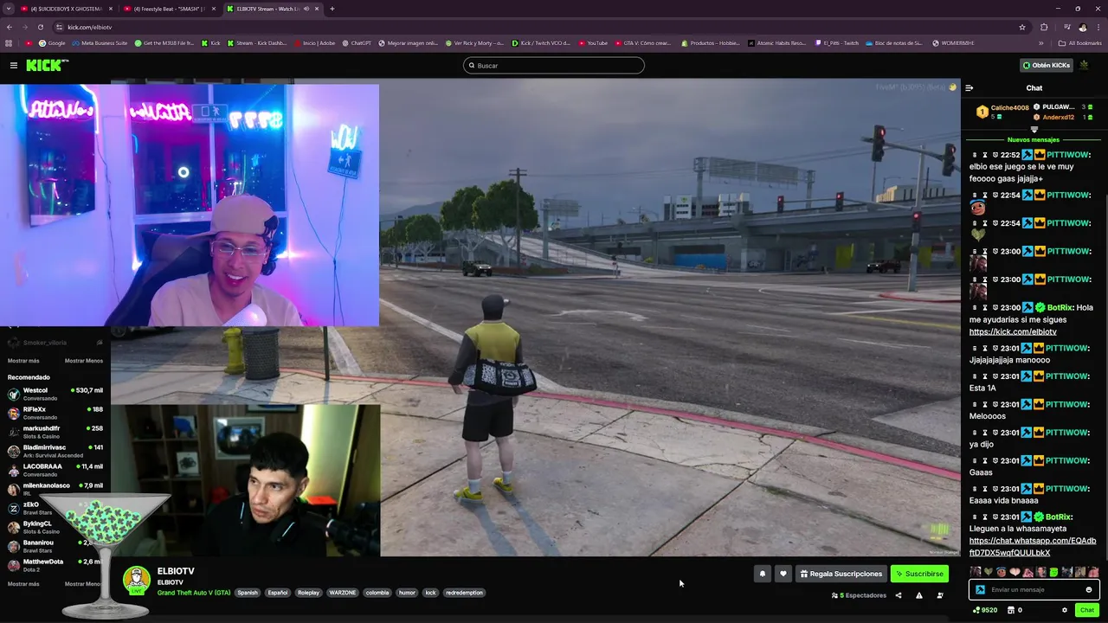Open recommended channel markushdlfr

(x=55, y=432)
